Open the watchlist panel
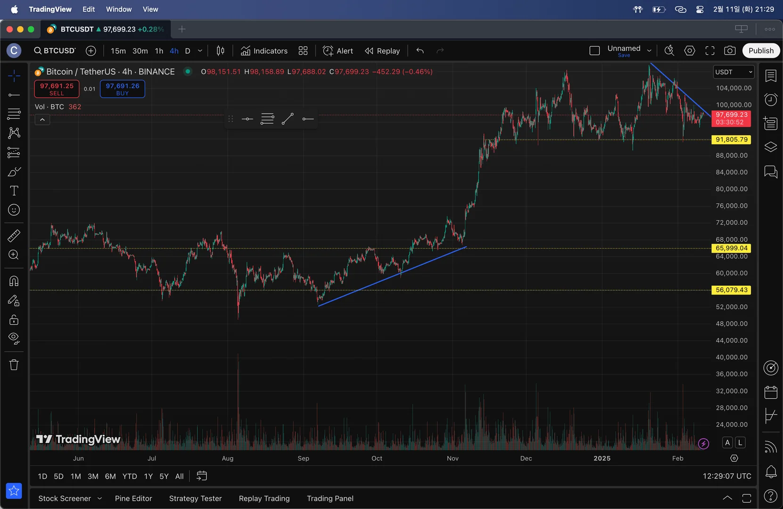The image size is (783, 509). click(x=771, y=76)
